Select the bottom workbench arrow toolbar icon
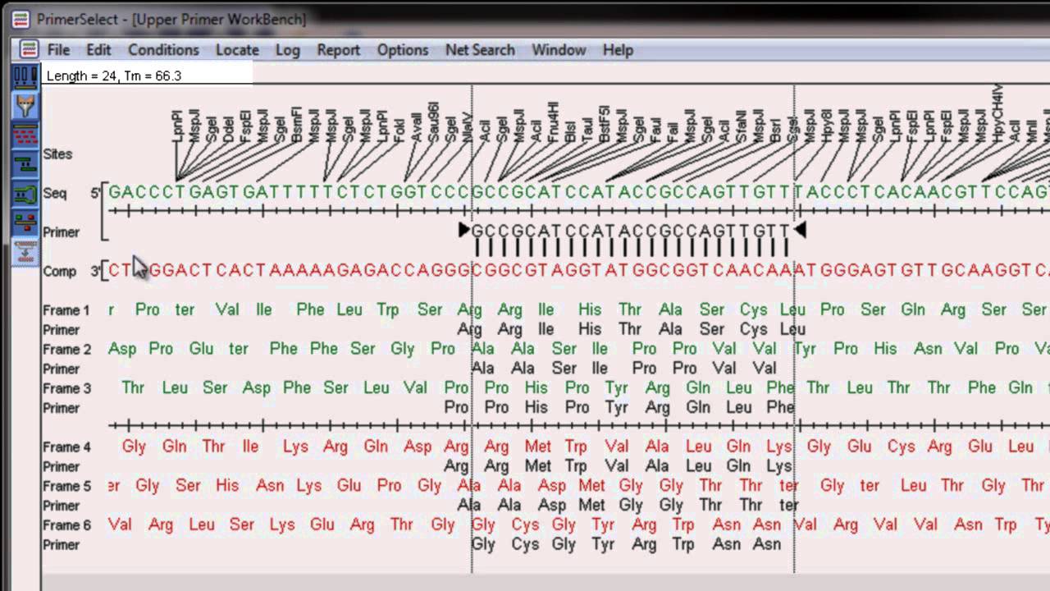This screenshot has height=591, width=1050. tap(25, 251)
